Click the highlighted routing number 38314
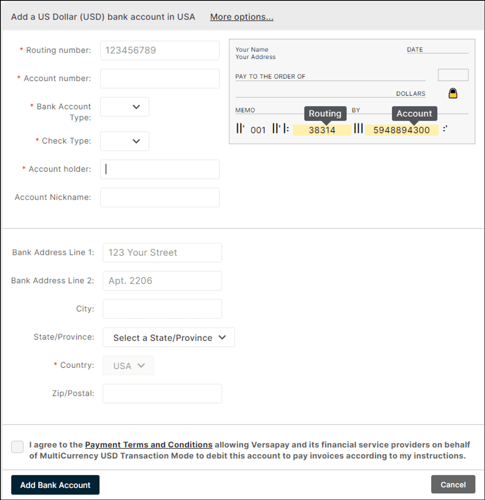The width and height of the screenshot is (485, 500). (322, 130)
